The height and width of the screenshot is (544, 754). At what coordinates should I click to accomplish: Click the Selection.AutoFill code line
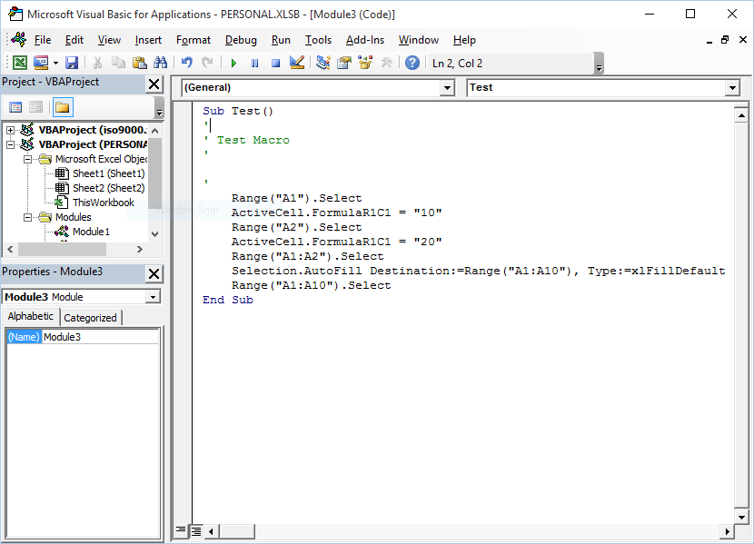(x=478, y=271)
